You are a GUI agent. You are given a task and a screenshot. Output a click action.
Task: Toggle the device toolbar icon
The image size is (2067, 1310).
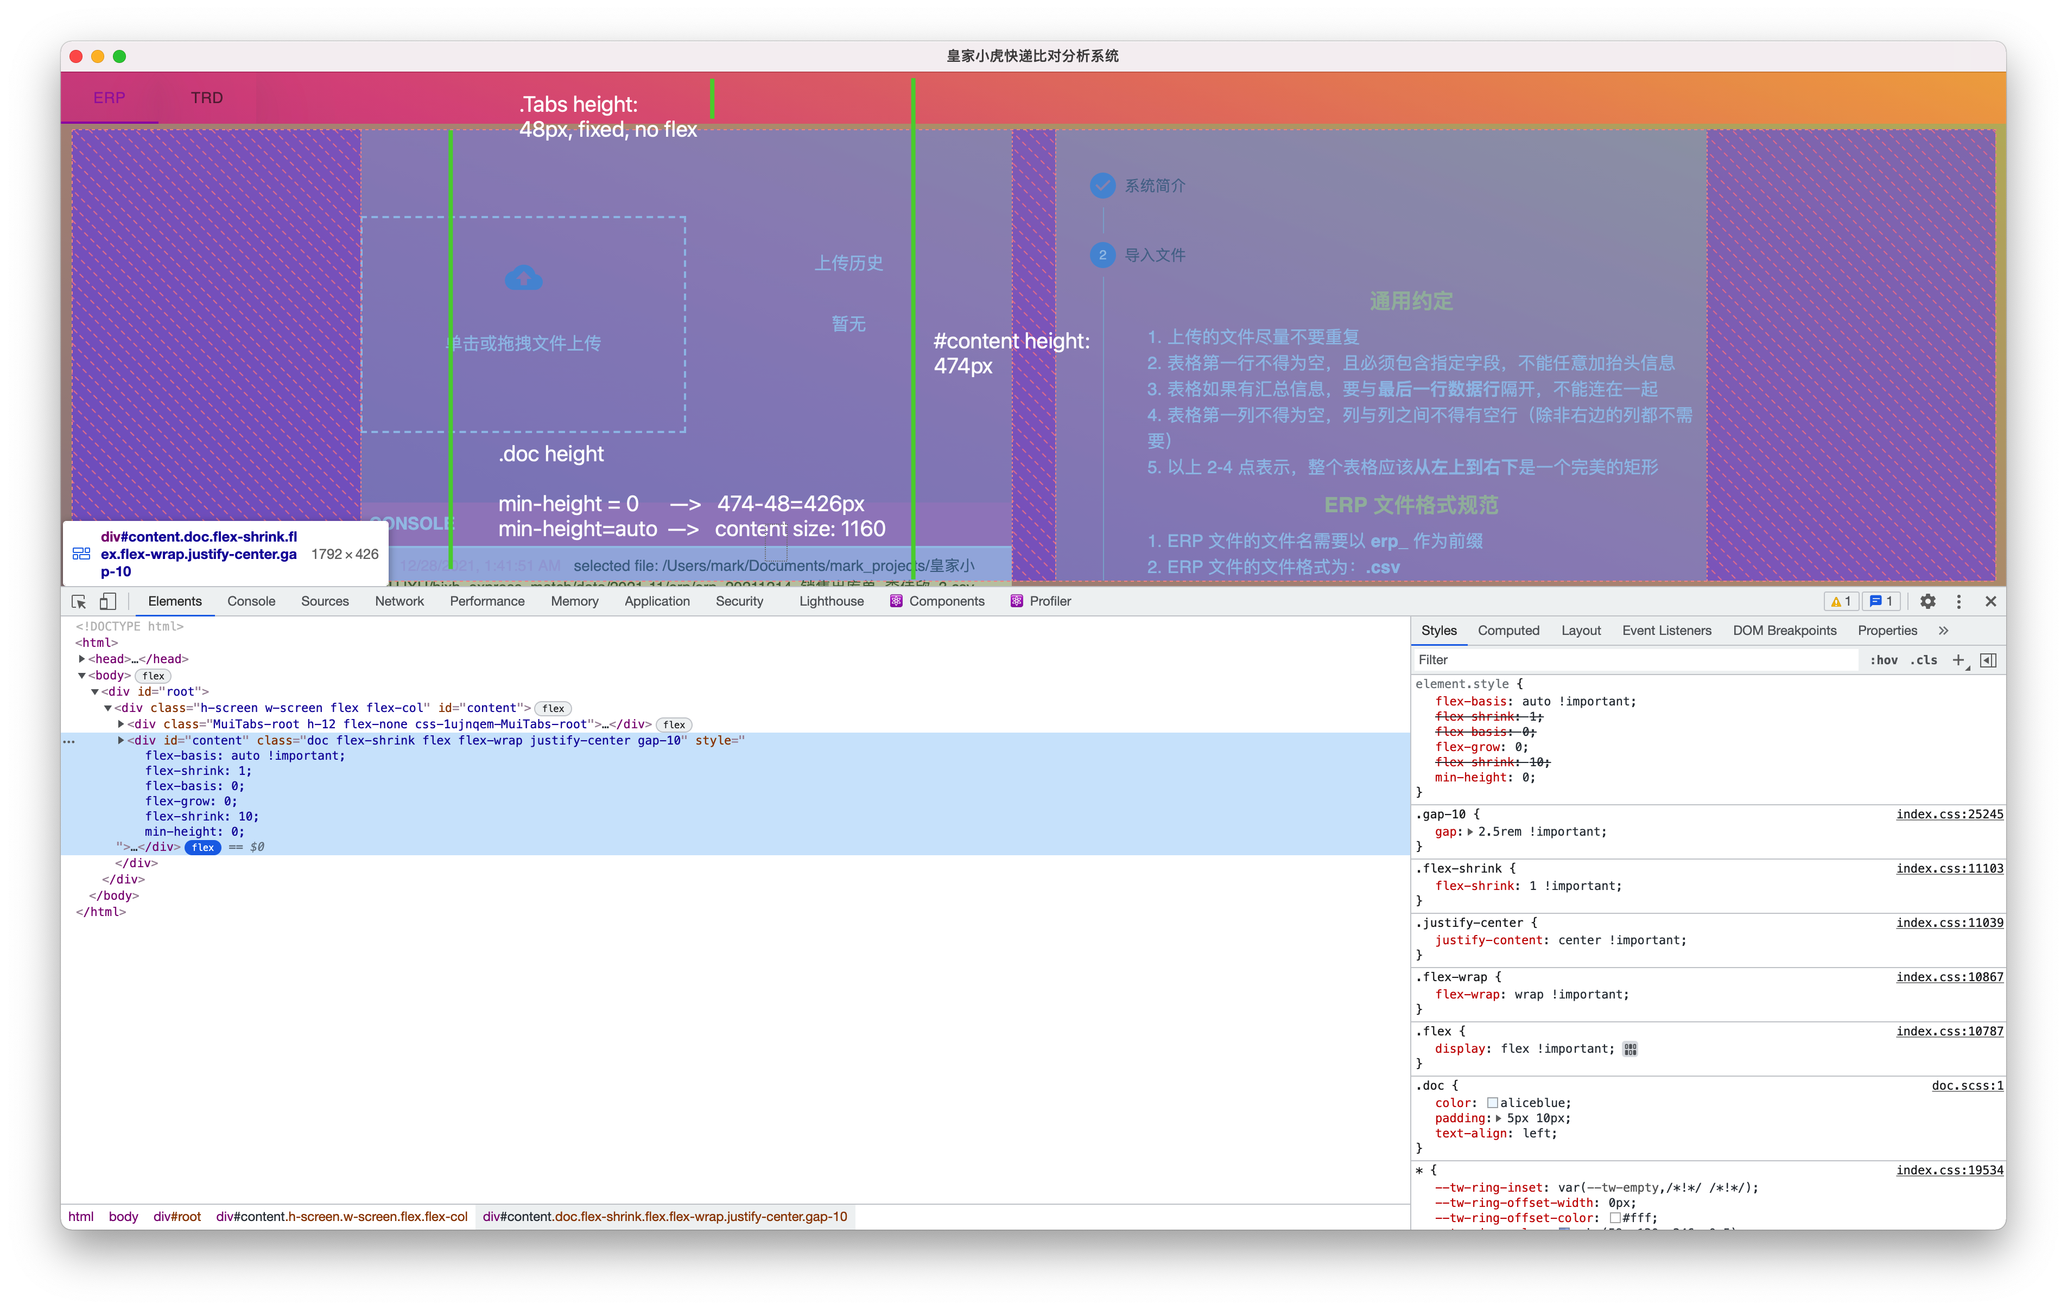pos(108,602)
